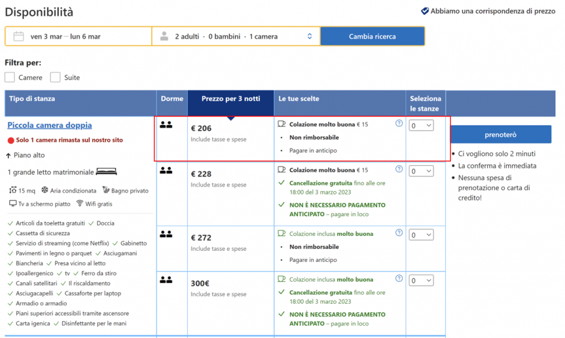Open room quantity dropdown for €206 rate

pyautogui.click(x=422, y=126)
